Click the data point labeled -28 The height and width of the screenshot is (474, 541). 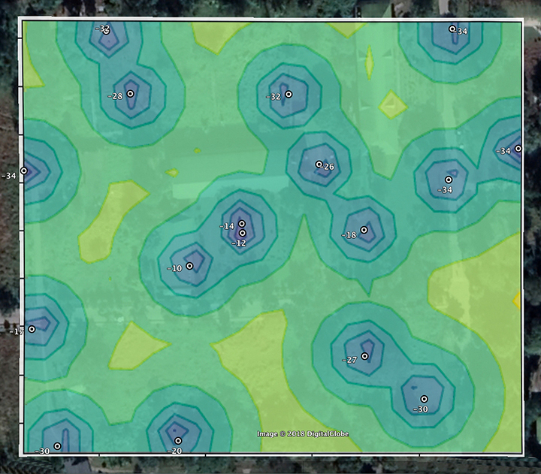tap(130, 94)
